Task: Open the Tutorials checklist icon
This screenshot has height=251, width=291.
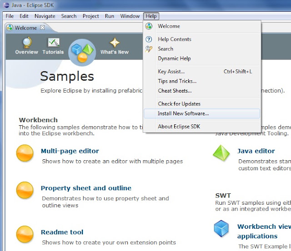Action: [x=54, y=42]
